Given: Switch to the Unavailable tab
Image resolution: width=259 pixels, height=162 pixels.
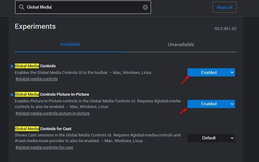Looking at the screenshot, I should (x=181, y=44).
